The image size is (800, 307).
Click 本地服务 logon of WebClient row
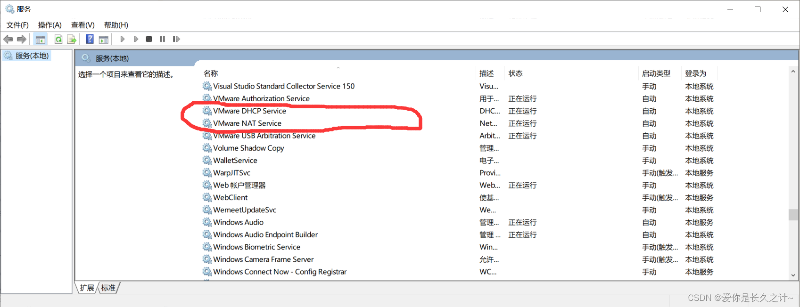pyautogui.click(x=699, y=198)
